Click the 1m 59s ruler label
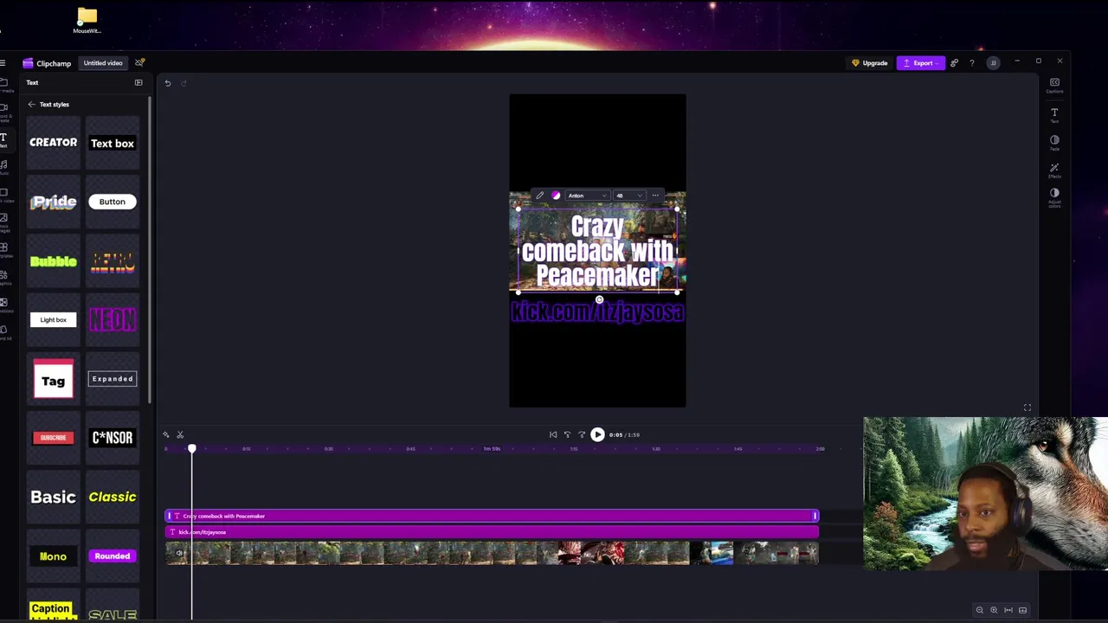 pos(492,449)
